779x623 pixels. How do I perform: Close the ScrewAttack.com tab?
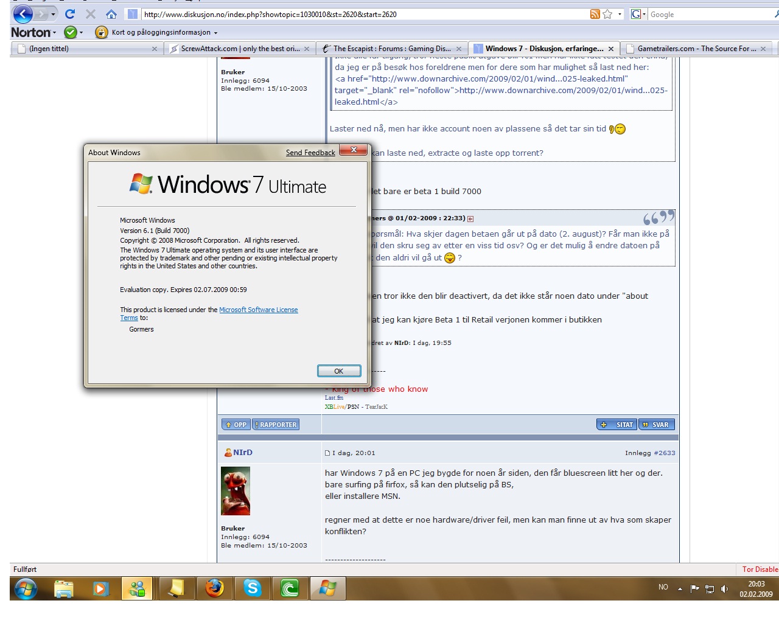tap(307, 49)
